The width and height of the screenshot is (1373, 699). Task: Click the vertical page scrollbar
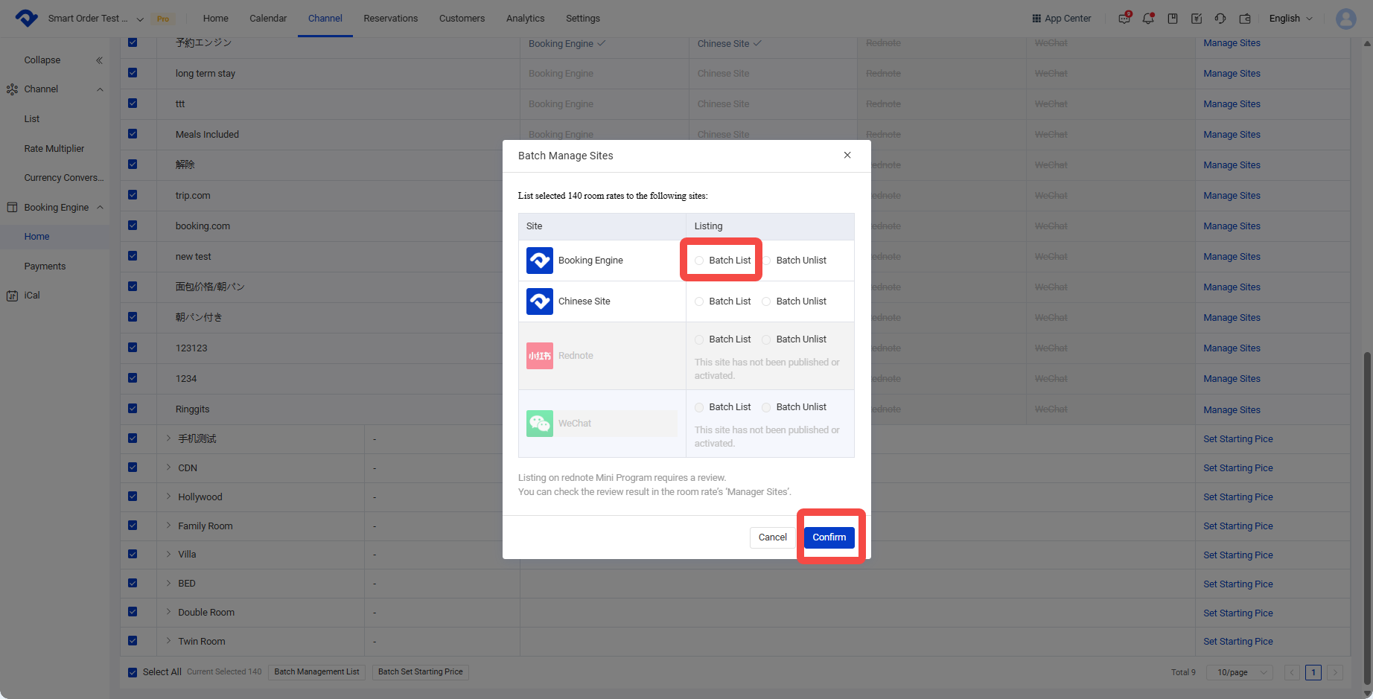coord(1367,517)
